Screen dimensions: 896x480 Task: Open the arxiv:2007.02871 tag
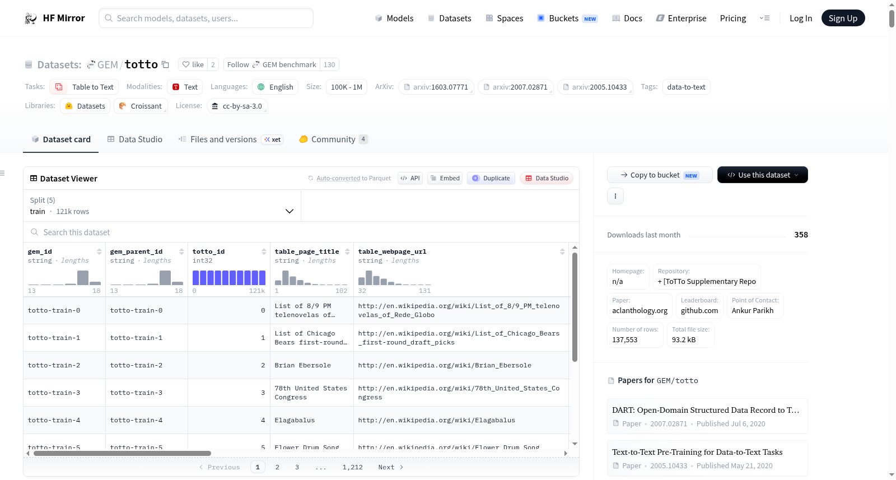click(x=516, y=87)
